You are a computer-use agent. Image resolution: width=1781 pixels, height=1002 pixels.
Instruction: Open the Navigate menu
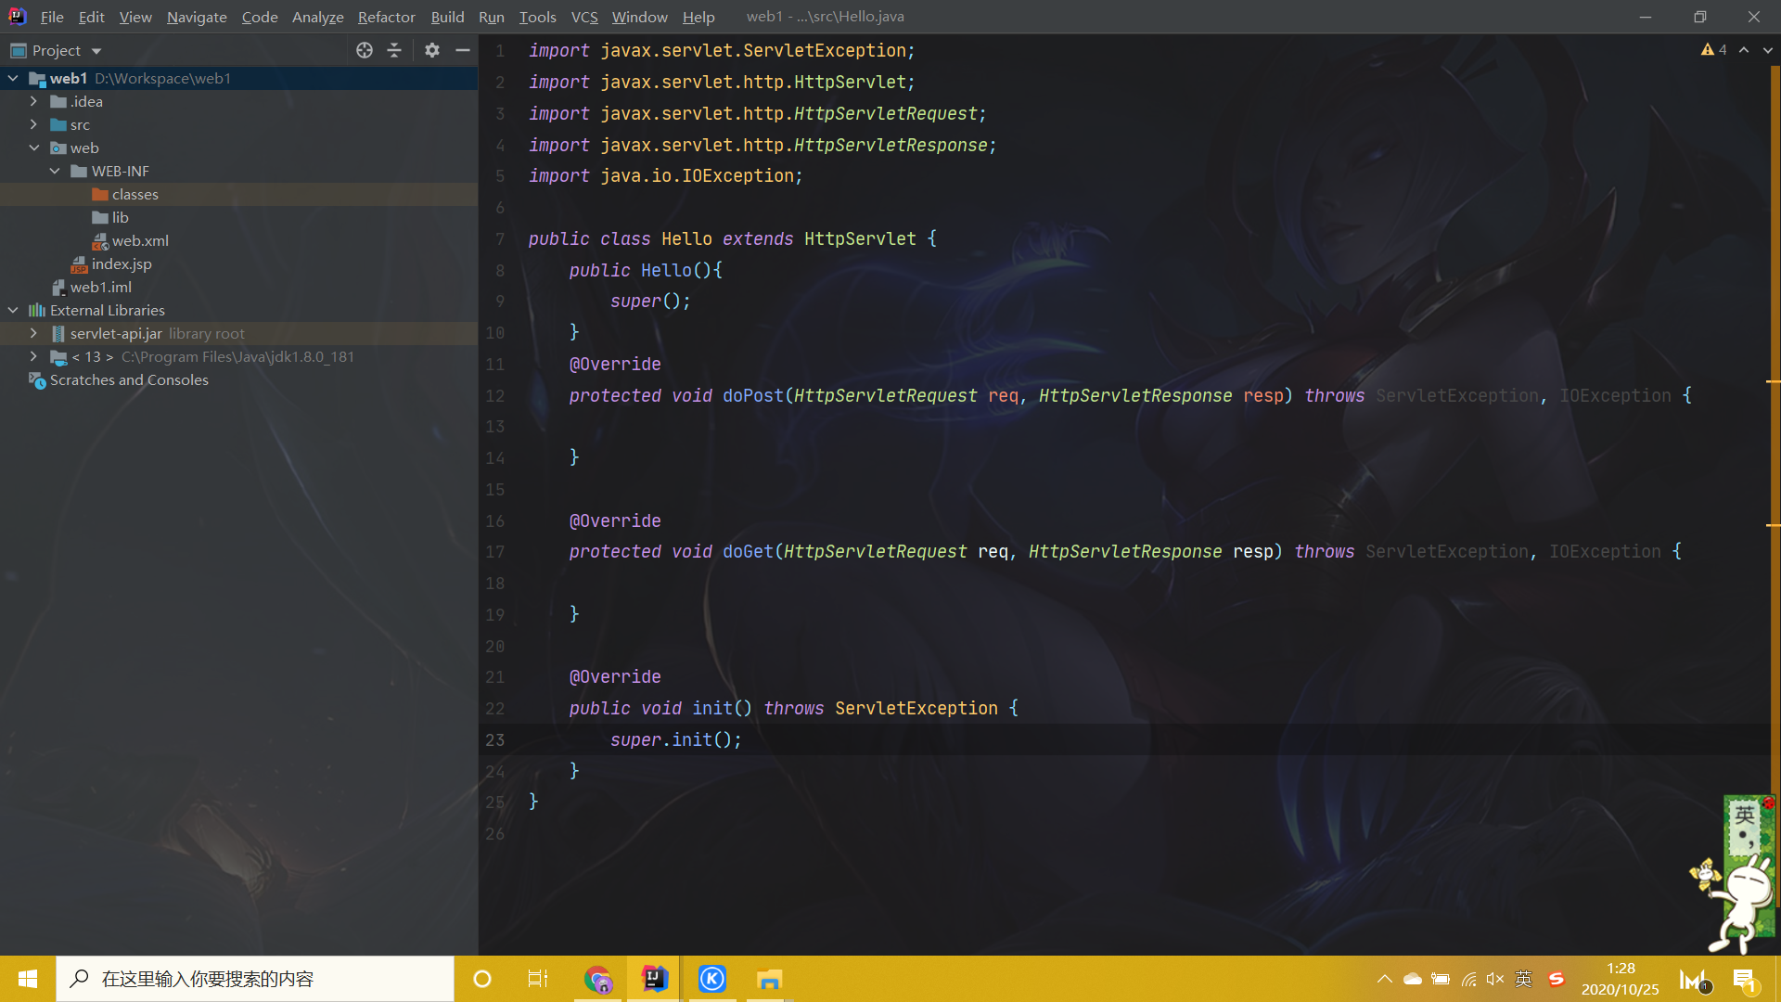pyautogui.click(x=197, y=17)
